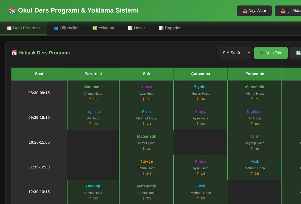301x204 pixels.
Task: Click the books icon in the app title
Action: coord(12,10)
